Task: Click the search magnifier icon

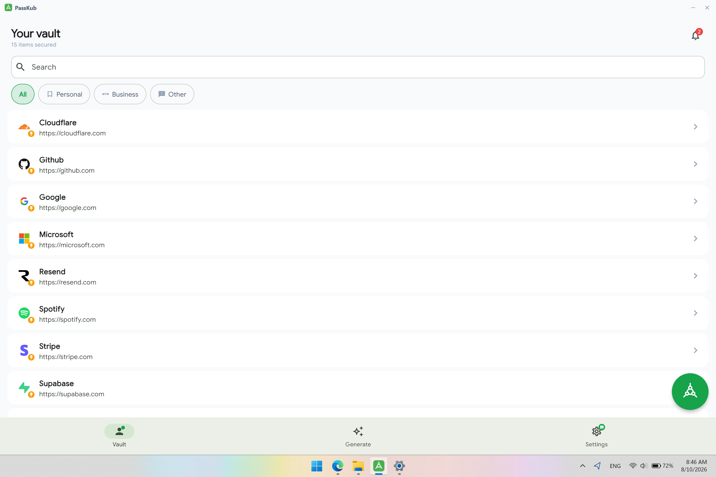Action: (x=21, y=67)
